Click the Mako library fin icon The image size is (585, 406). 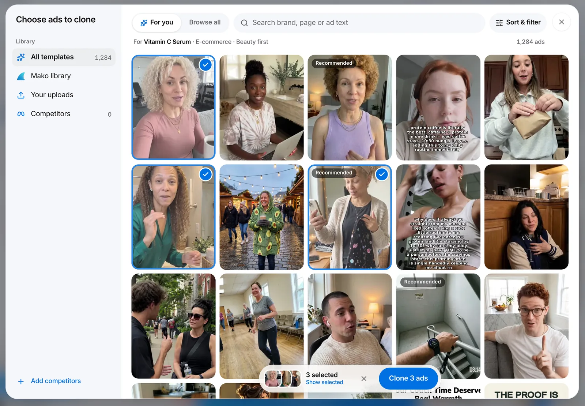click(21, 76)
